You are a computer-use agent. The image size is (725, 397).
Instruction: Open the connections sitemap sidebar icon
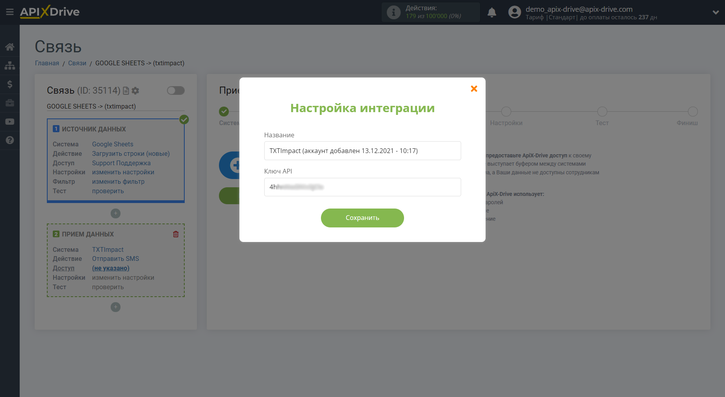[x=10, y=65]
